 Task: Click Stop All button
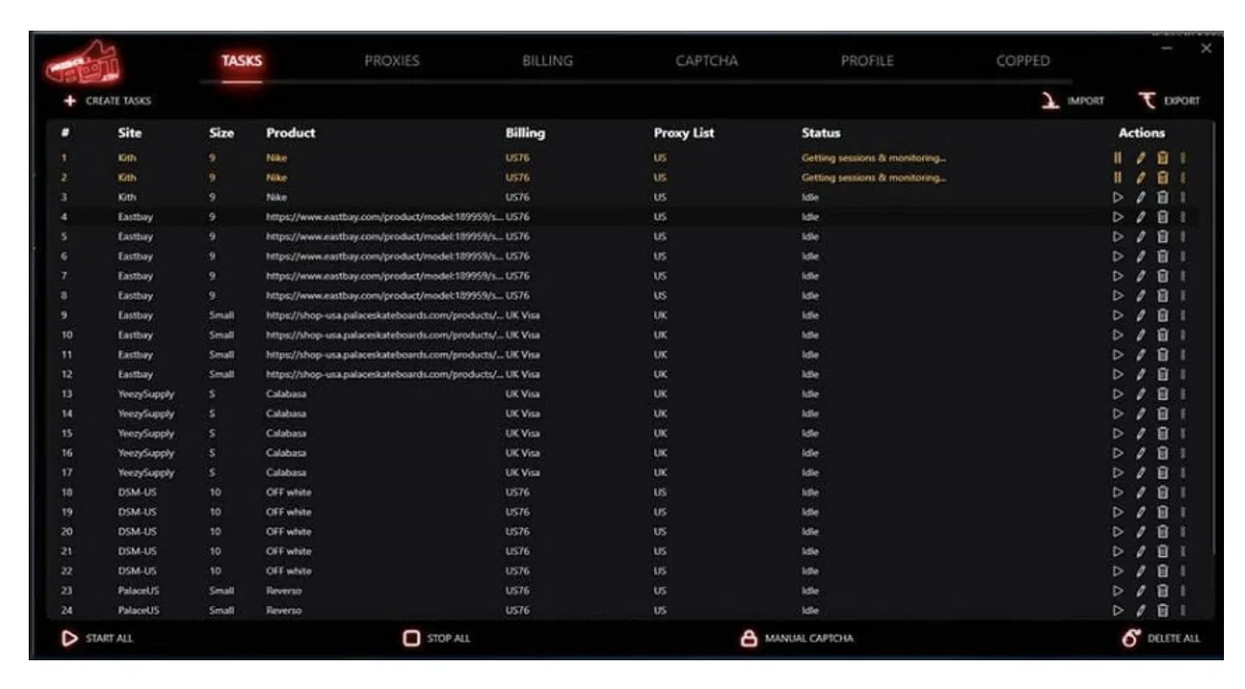pyautogui.click(x=436, y=638)
